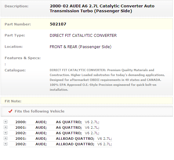This screenshot has height=160, width=174.
Task: Select part number 502107
Action: pyautogui.click(x=58, y=24)
